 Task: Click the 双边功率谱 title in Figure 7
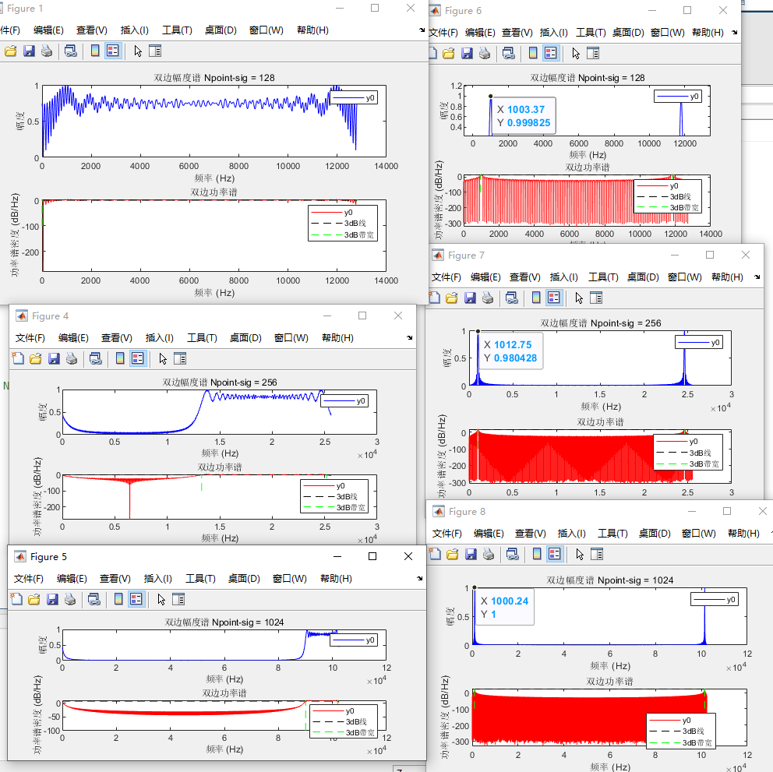click(600, 422)
